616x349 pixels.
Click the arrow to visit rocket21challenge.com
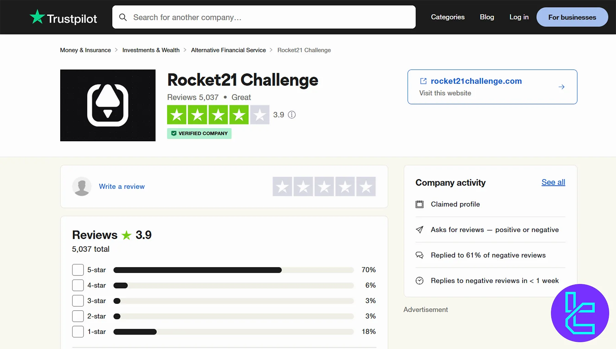561,87
